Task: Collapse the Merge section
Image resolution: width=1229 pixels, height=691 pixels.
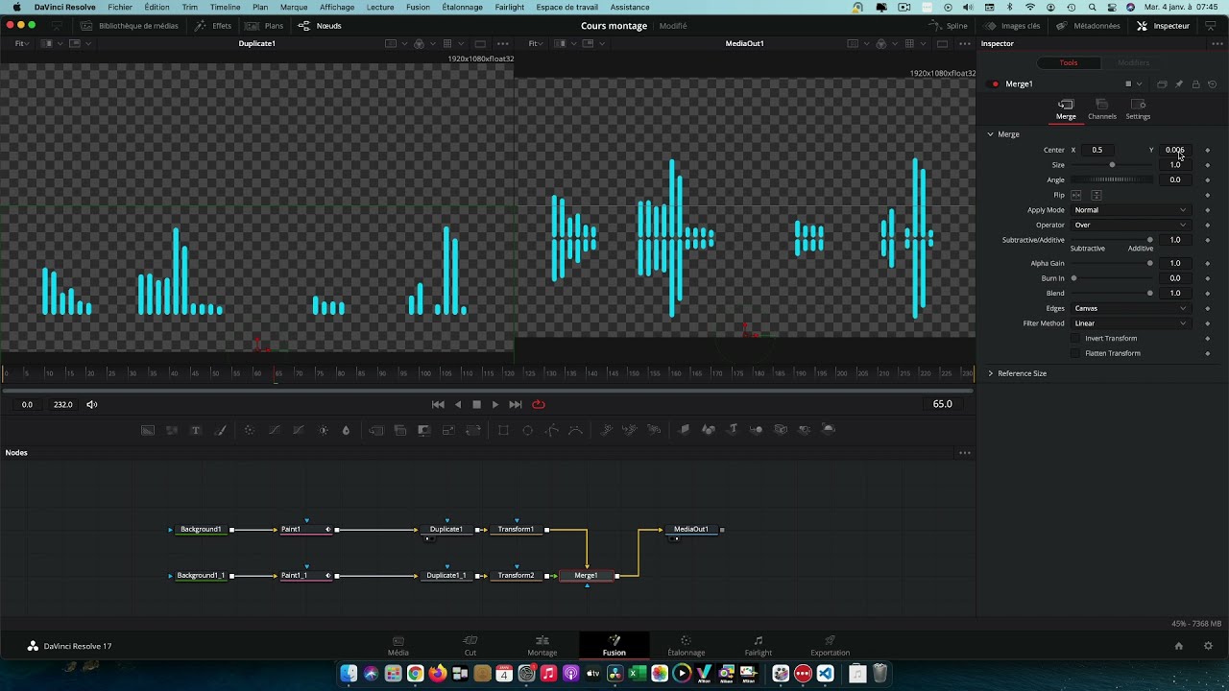Action: coord(991,134)
